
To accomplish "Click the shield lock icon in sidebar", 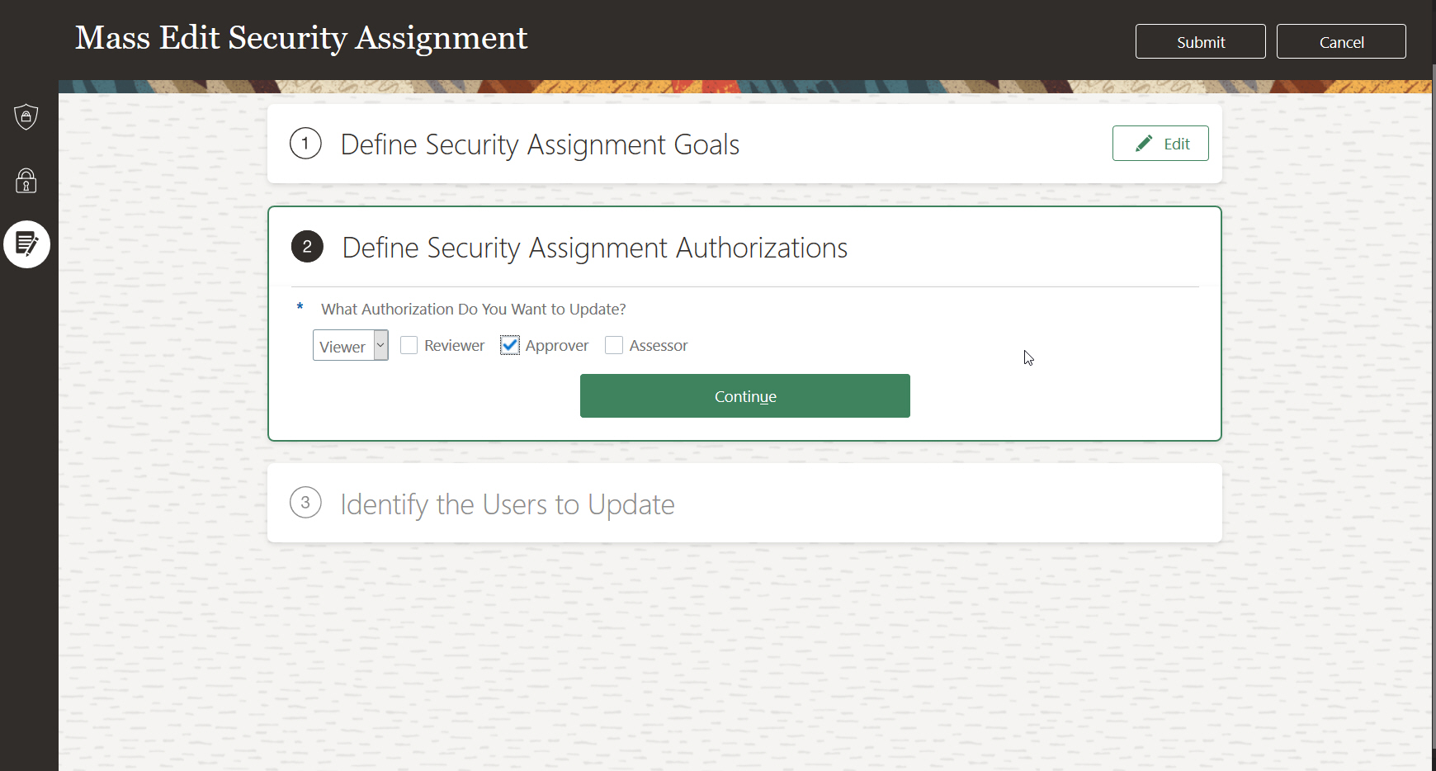I will tap(26, 116).
